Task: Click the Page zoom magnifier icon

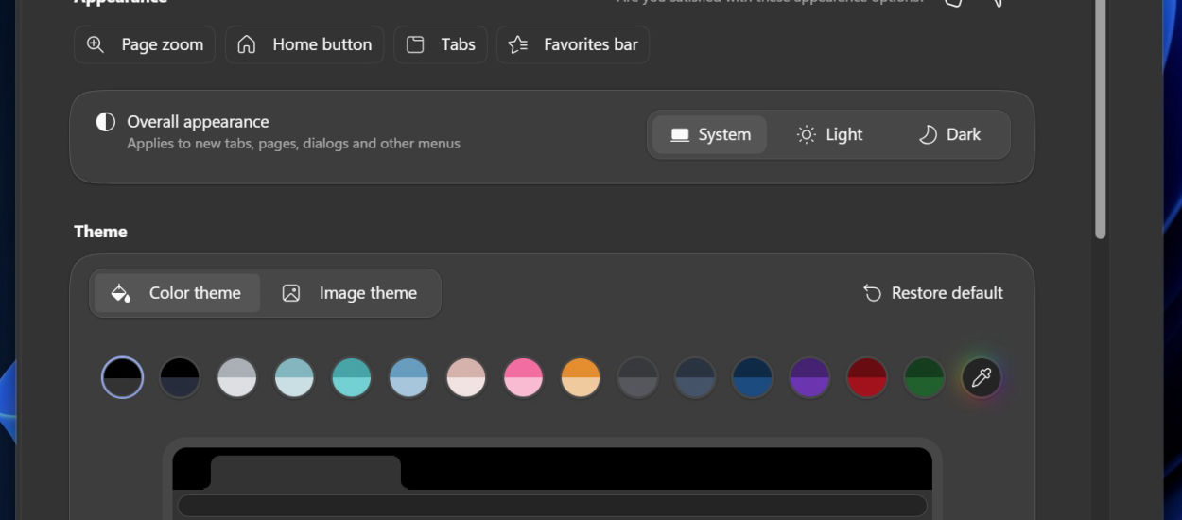Action: pos(96,44)
